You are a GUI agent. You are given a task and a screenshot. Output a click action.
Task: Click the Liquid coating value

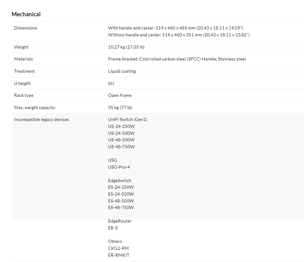pyautogui.click(x=122, y=71)
